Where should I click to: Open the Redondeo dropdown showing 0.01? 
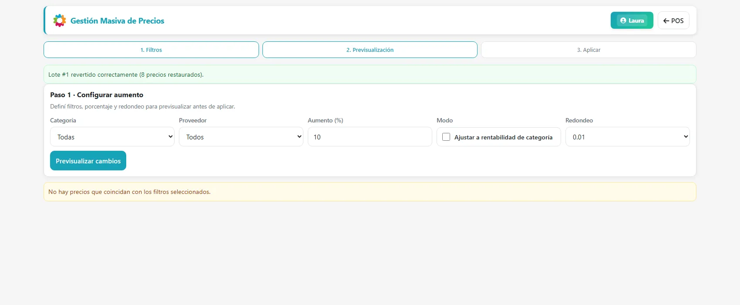pyautogui.click(x=628, y=137)
